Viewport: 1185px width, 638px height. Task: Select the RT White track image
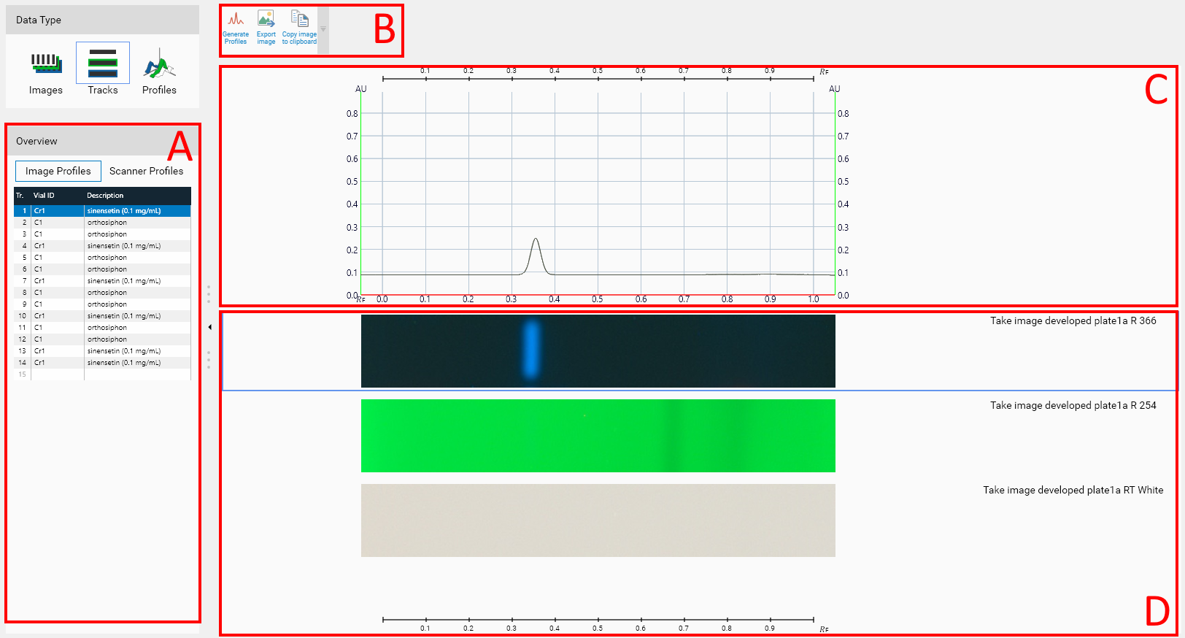pyautogui.click(x=598, y=520)
